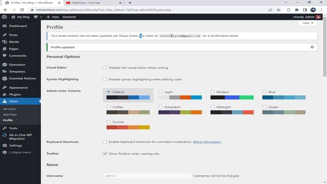The image size is (327, 184).
Task: Bookmark the page with the star icon
Action: pos(278,10)
